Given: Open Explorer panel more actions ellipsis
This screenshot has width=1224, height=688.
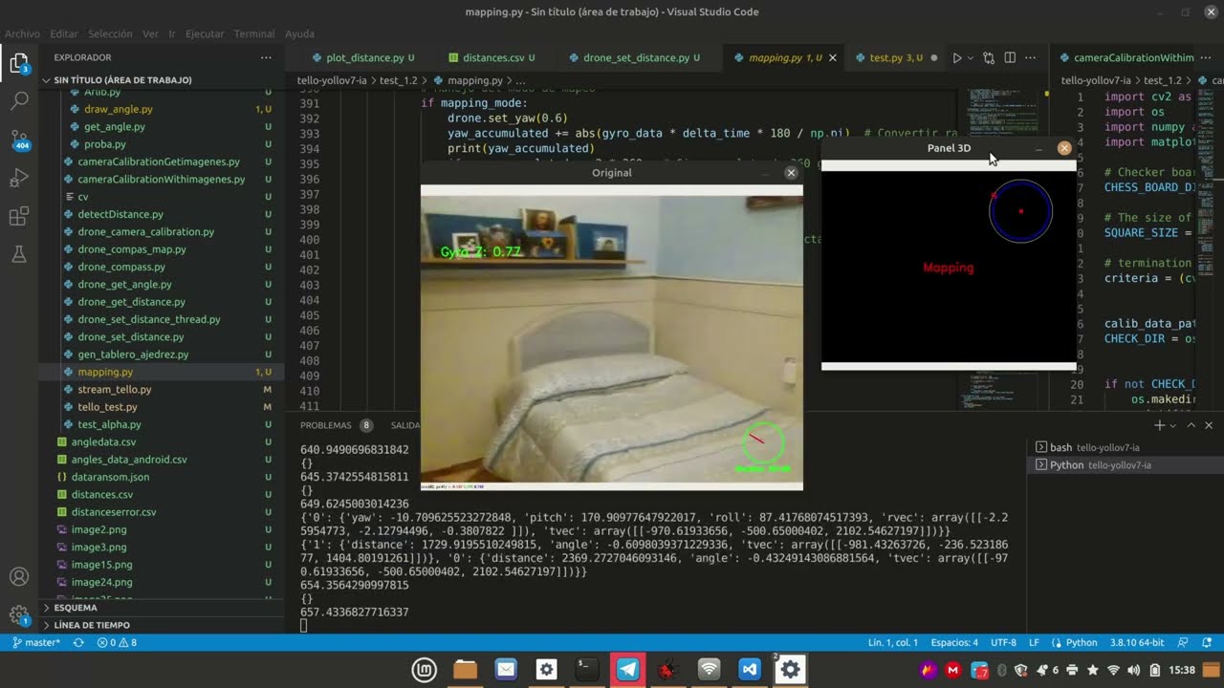Looking at the screenshot, I should click(x=266, y=57).
